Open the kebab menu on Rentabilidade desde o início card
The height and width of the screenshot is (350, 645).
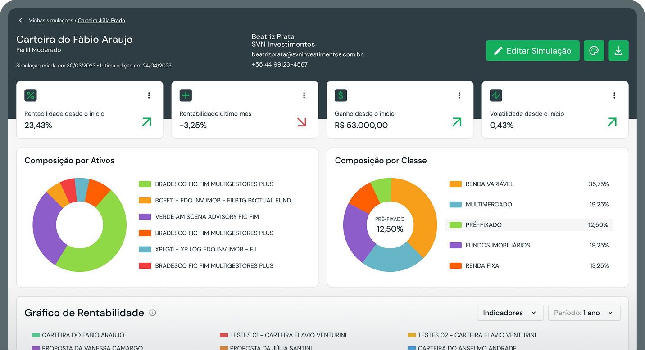coord(149,95)
